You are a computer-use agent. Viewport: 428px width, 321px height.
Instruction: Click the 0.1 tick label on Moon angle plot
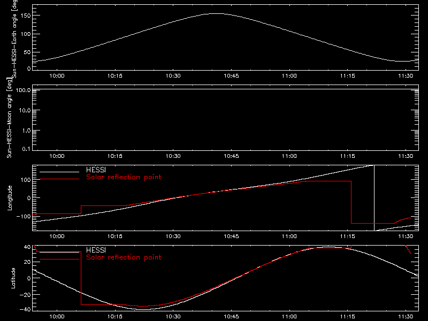(x=26, y=149)
